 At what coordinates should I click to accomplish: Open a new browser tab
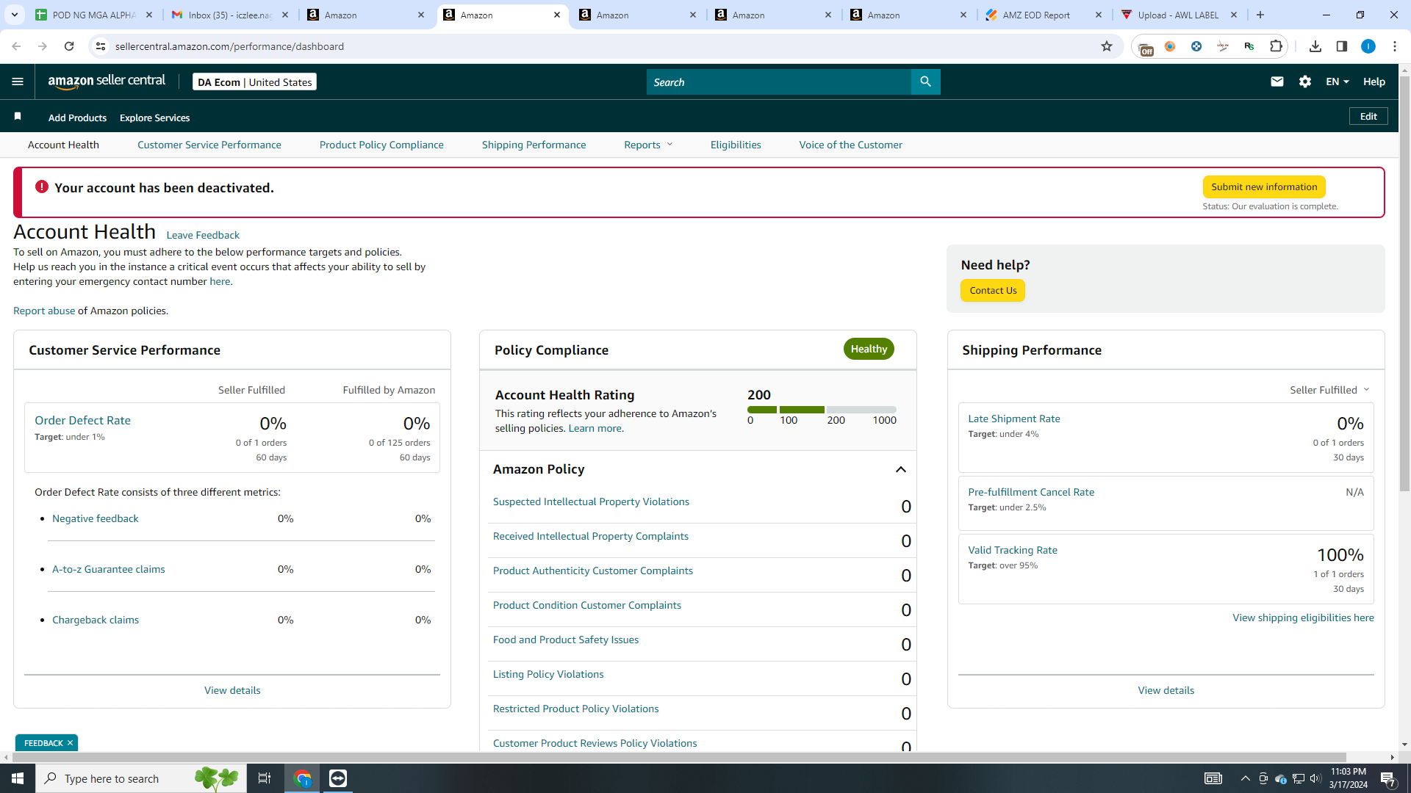[x=1260, y=15]
